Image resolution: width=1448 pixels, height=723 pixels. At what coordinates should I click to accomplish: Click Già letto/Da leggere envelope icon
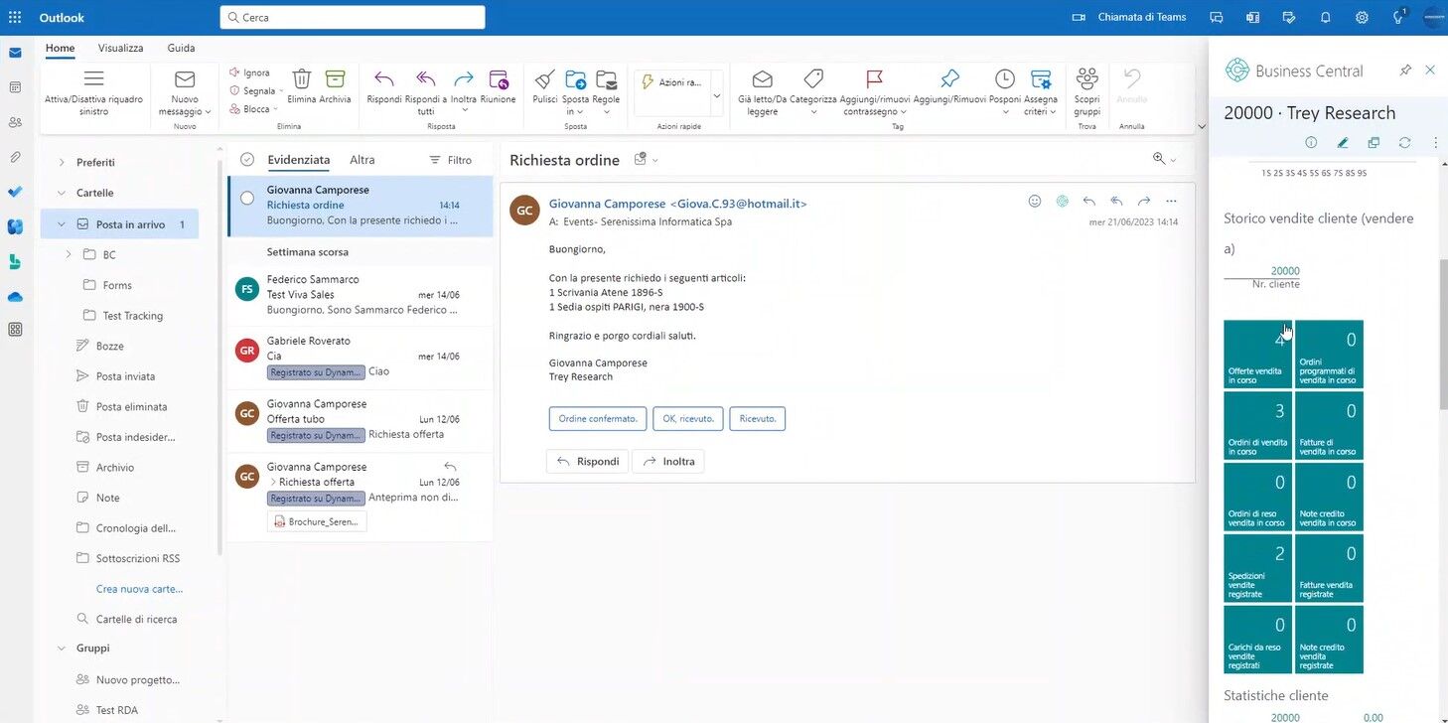(x=763, y=78)
